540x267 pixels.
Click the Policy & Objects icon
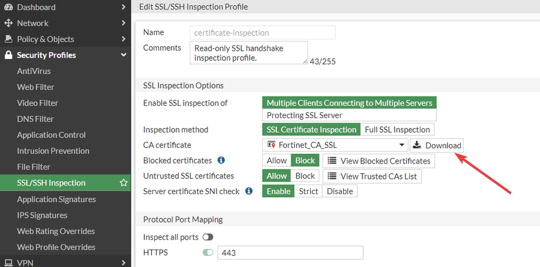click(8, 39)
